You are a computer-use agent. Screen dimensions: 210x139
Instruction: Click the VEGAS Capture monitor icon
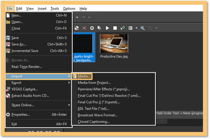point(8,89)
